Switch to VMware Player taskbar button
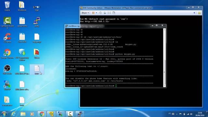Viewport: 208px width, 117px height. coord(51,114)
